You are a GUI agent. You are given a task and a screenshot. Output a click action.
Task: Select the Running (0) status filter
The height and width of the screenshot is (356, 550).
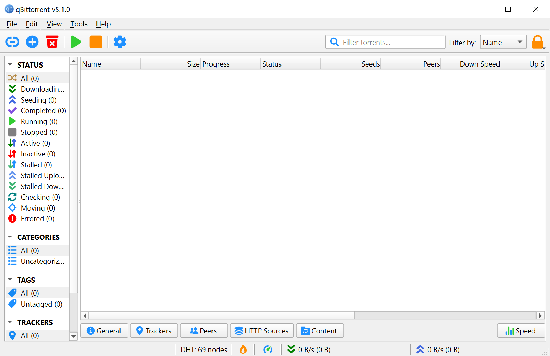(37, 121)
